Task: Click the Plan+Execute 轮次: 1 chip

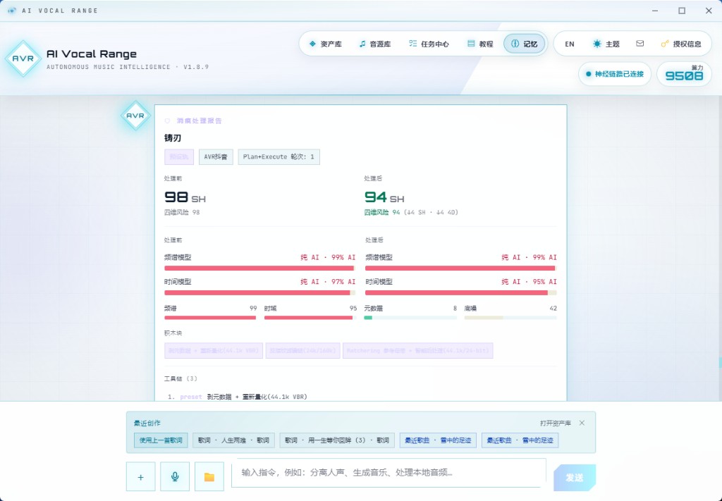Action: pyautogui.click(x=279, y=157)
